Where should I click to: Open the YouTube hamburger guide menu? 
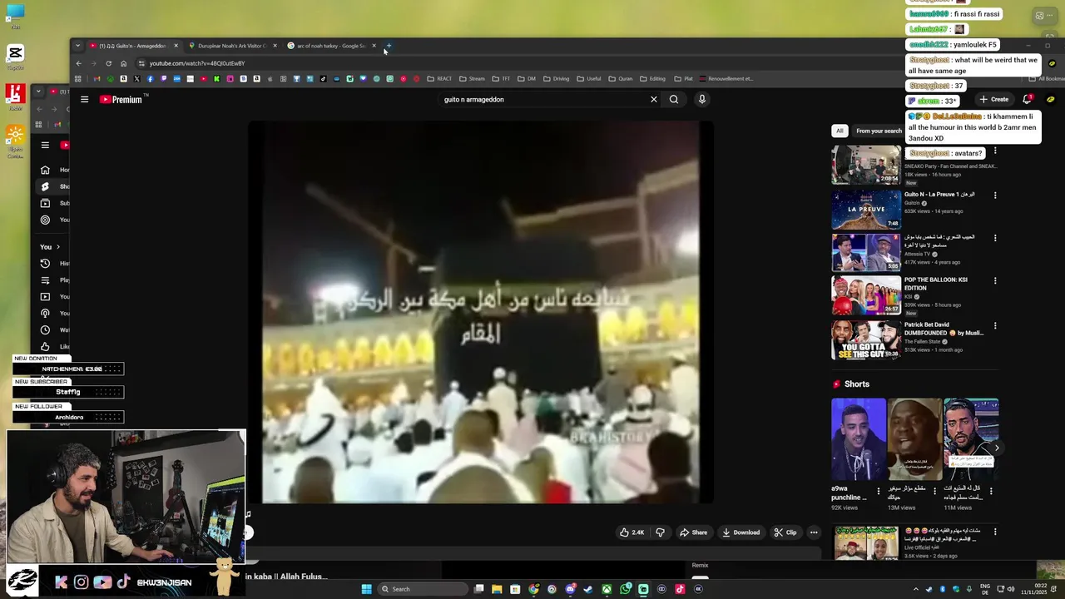tap(84, 99)
